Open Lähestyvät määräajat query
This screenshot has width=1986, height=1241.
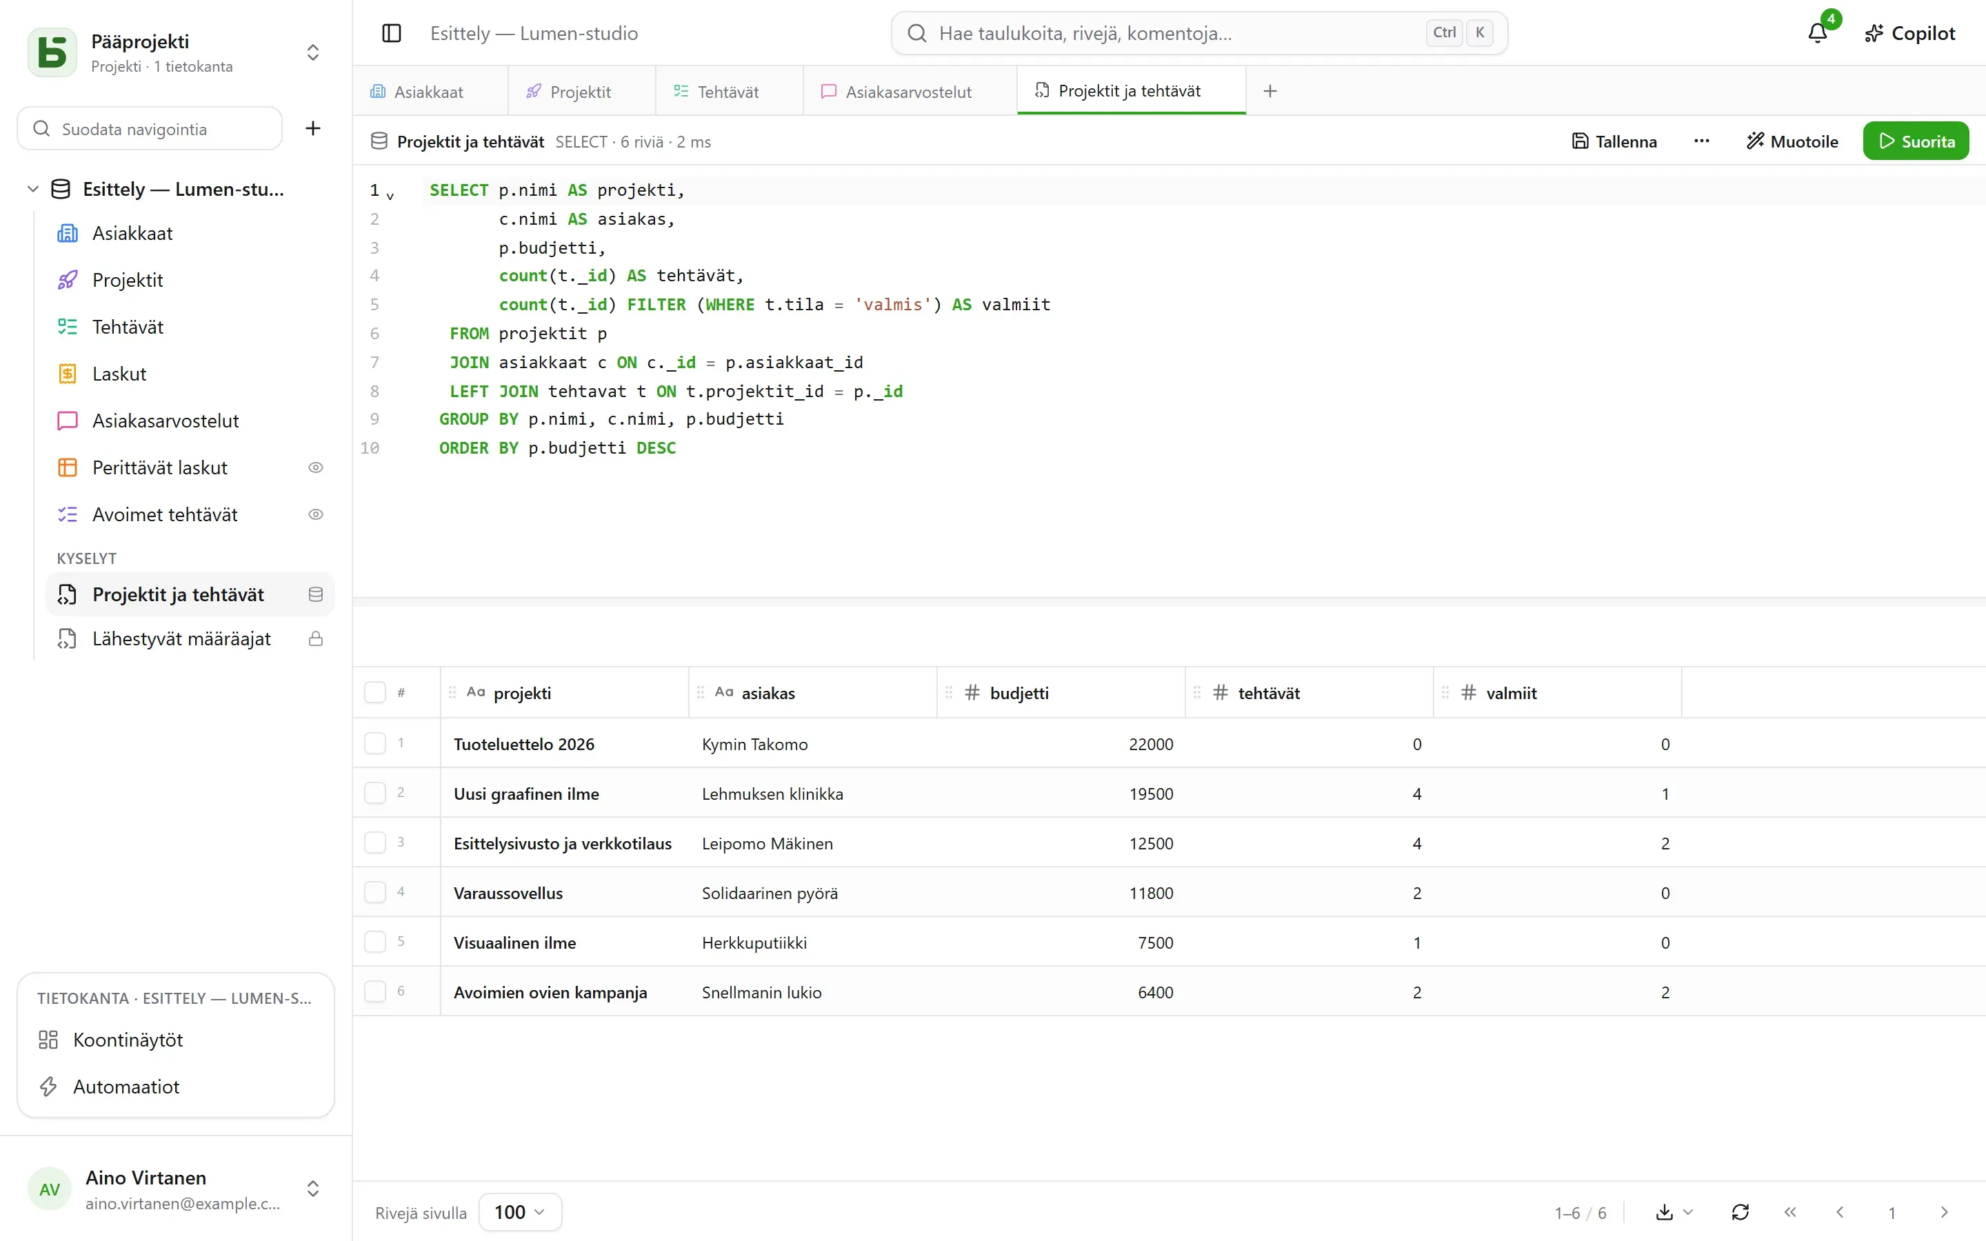coord(190,638)
